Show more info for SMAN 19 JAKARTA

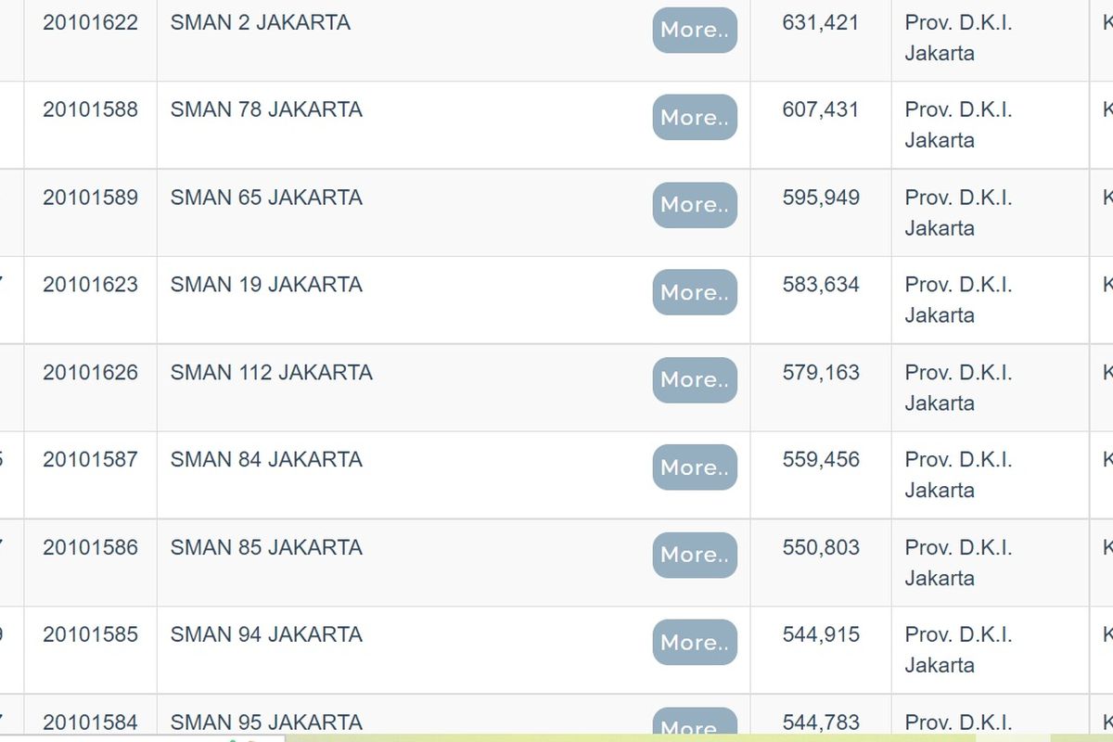(695, 292)
